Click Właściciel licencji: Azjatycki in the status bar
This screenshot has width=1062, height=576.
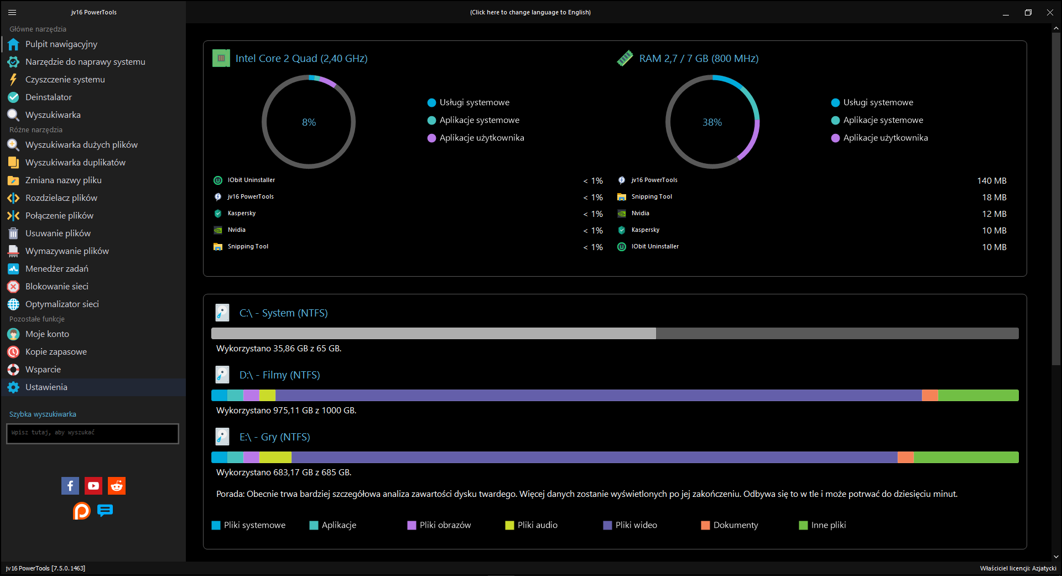[1018, 568]
